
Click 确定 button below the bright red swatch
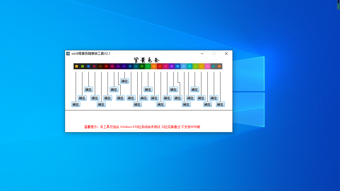tap(161, 104)
